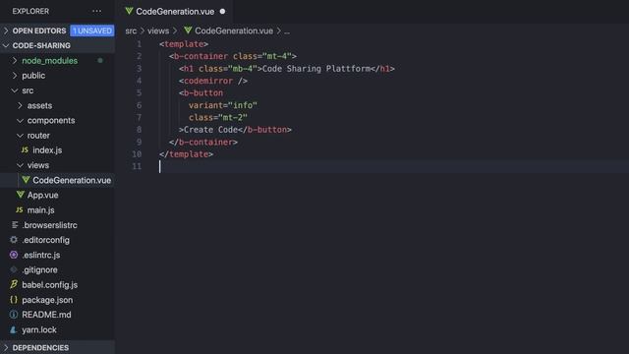Open App.vue from the explorer

pyautogui.click(x=42, y=195)
